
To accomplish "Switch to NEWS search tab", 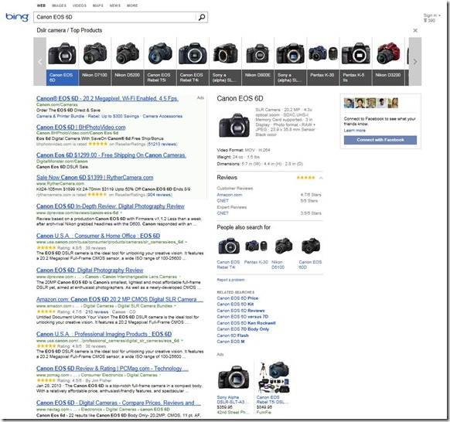I will 115,5.
